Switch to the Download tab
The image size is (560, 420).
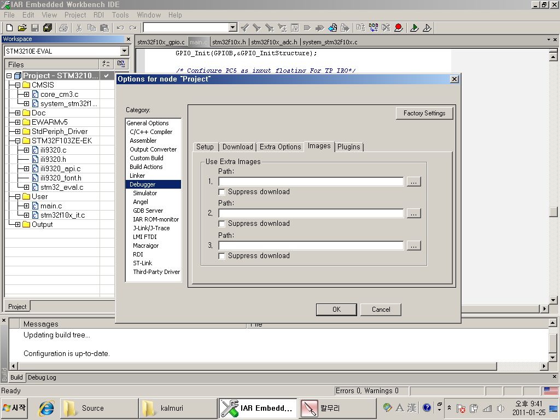pos(237,147)
